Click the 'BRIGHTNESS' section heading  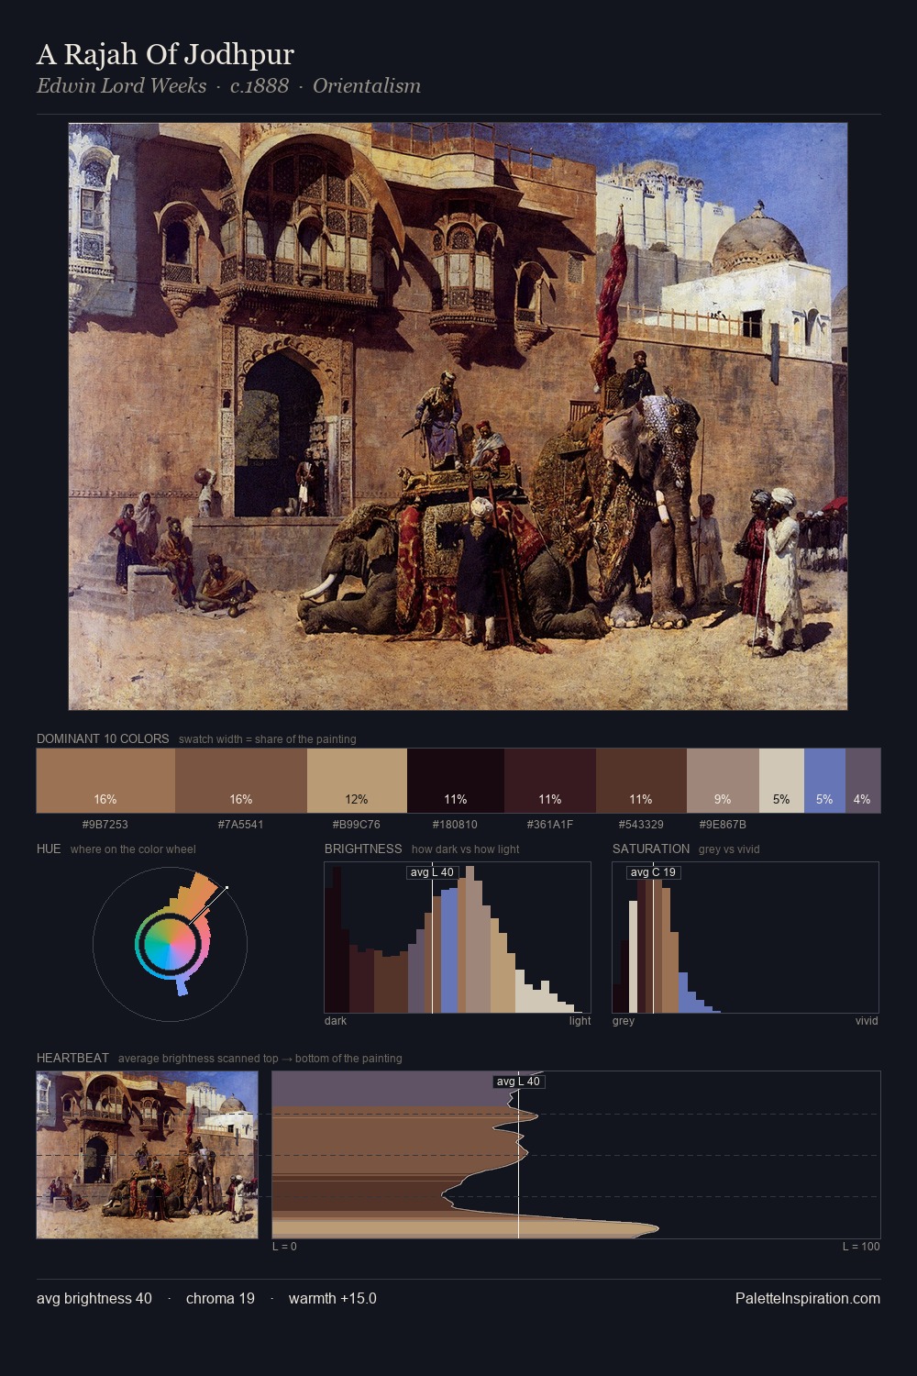[x=363, y=849]
